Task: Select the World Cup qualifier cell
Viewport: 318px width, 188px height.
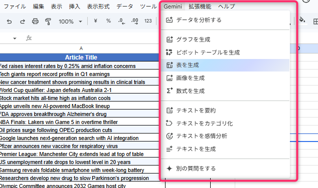Action: 79,90
